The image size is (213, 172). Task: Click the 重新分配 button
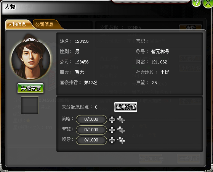126,107
